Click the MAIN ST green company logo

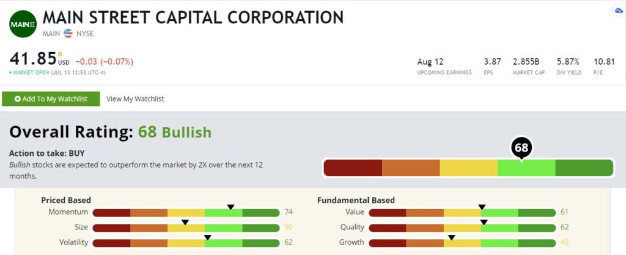23,24
